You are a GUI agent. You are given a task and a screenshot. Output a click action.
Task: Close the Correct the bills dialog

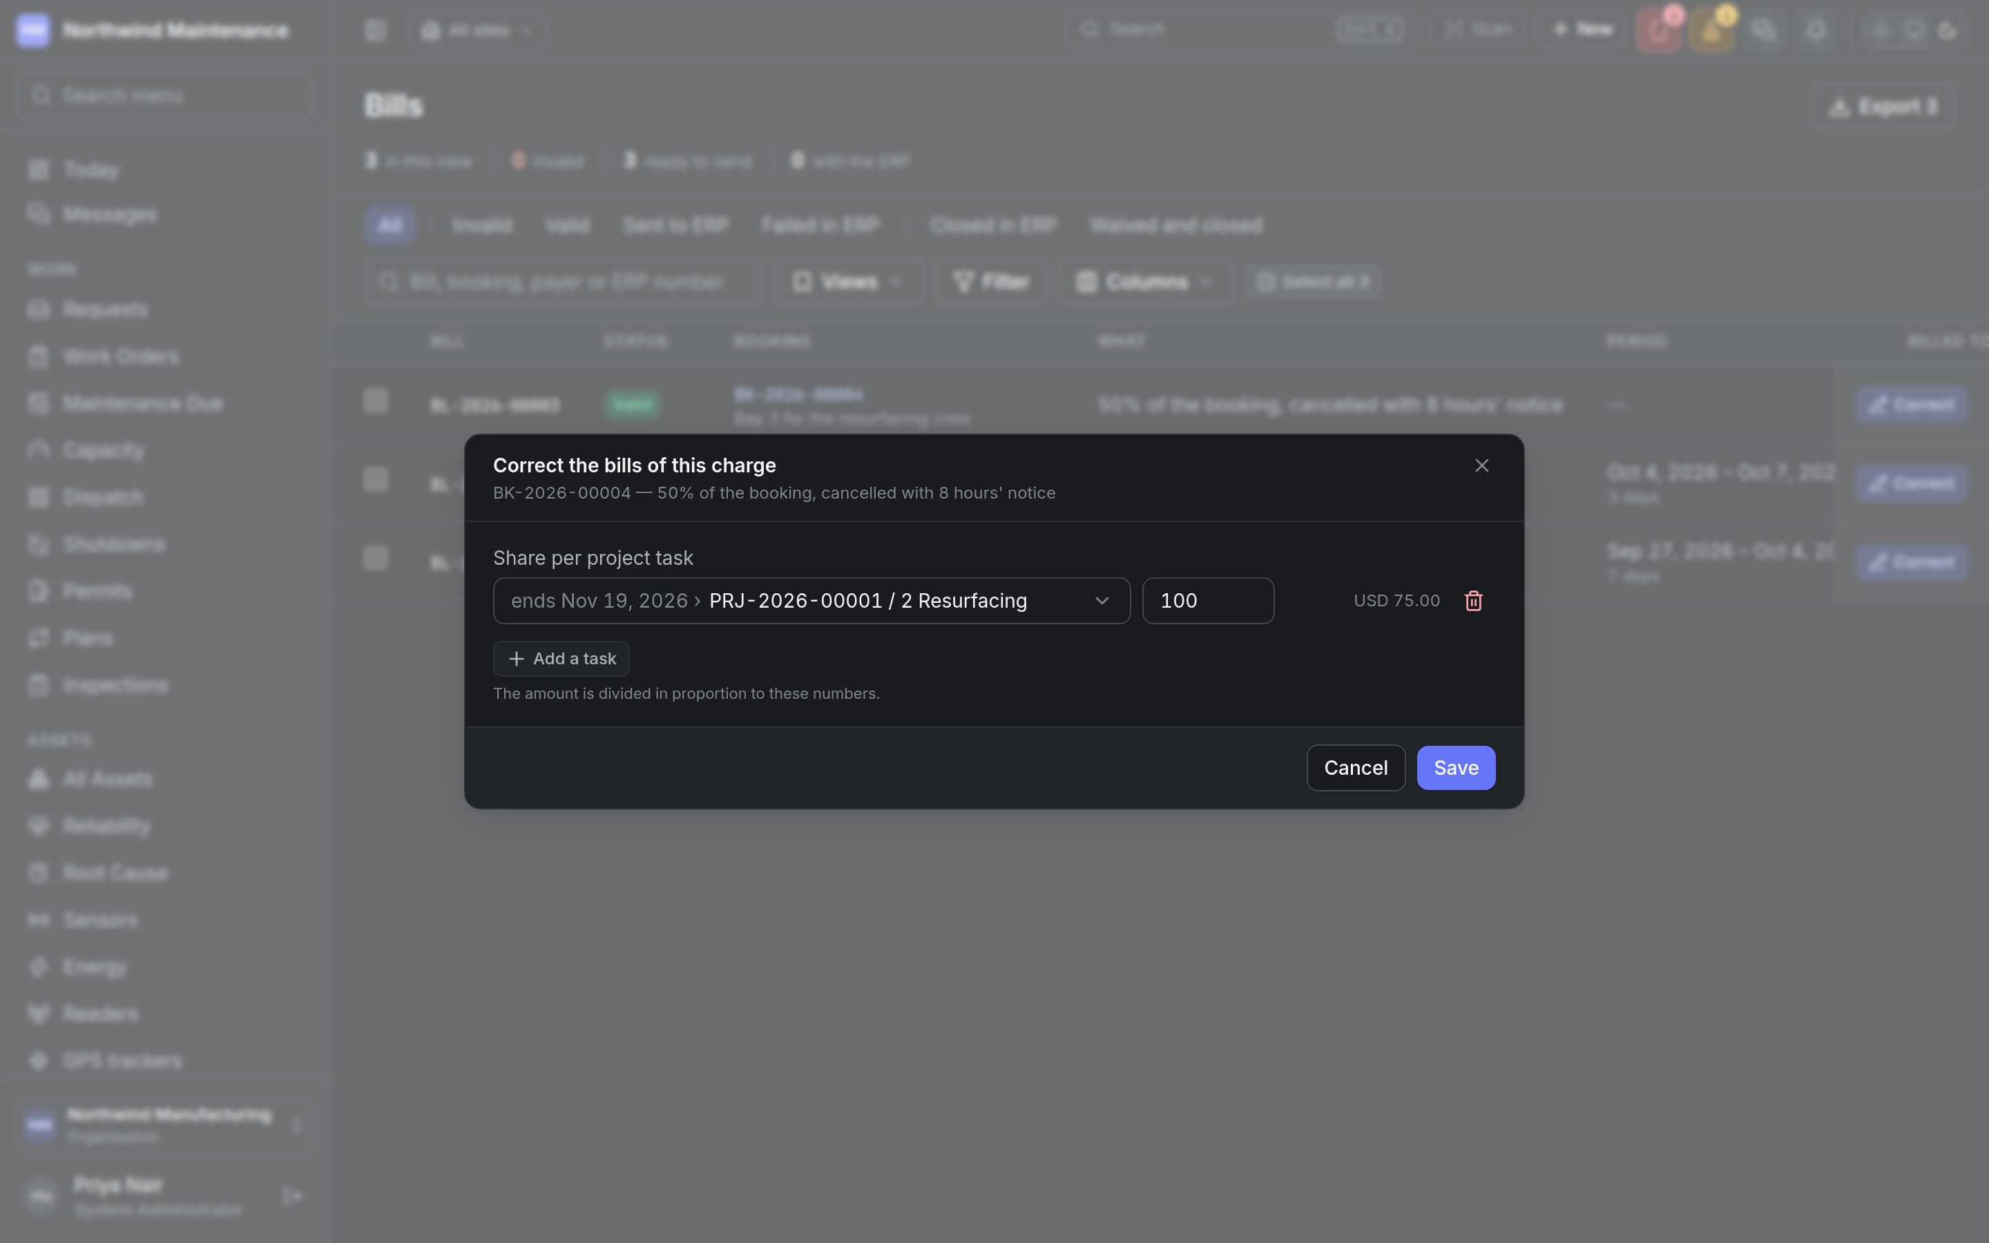(1481, 466)
